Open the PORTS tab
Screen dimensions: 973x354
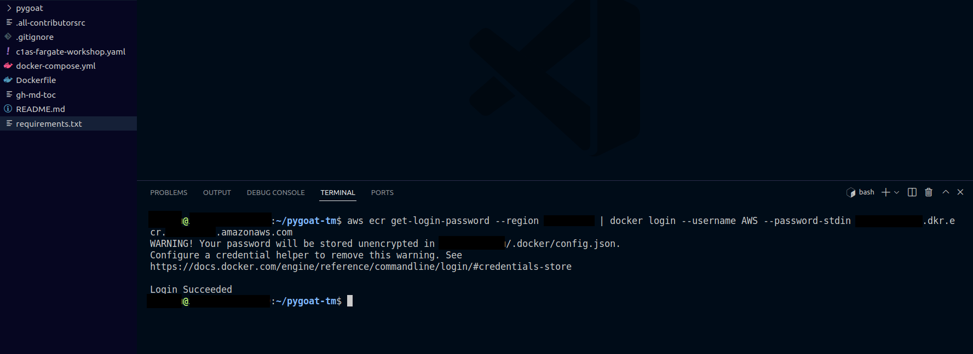pos(382,193)
